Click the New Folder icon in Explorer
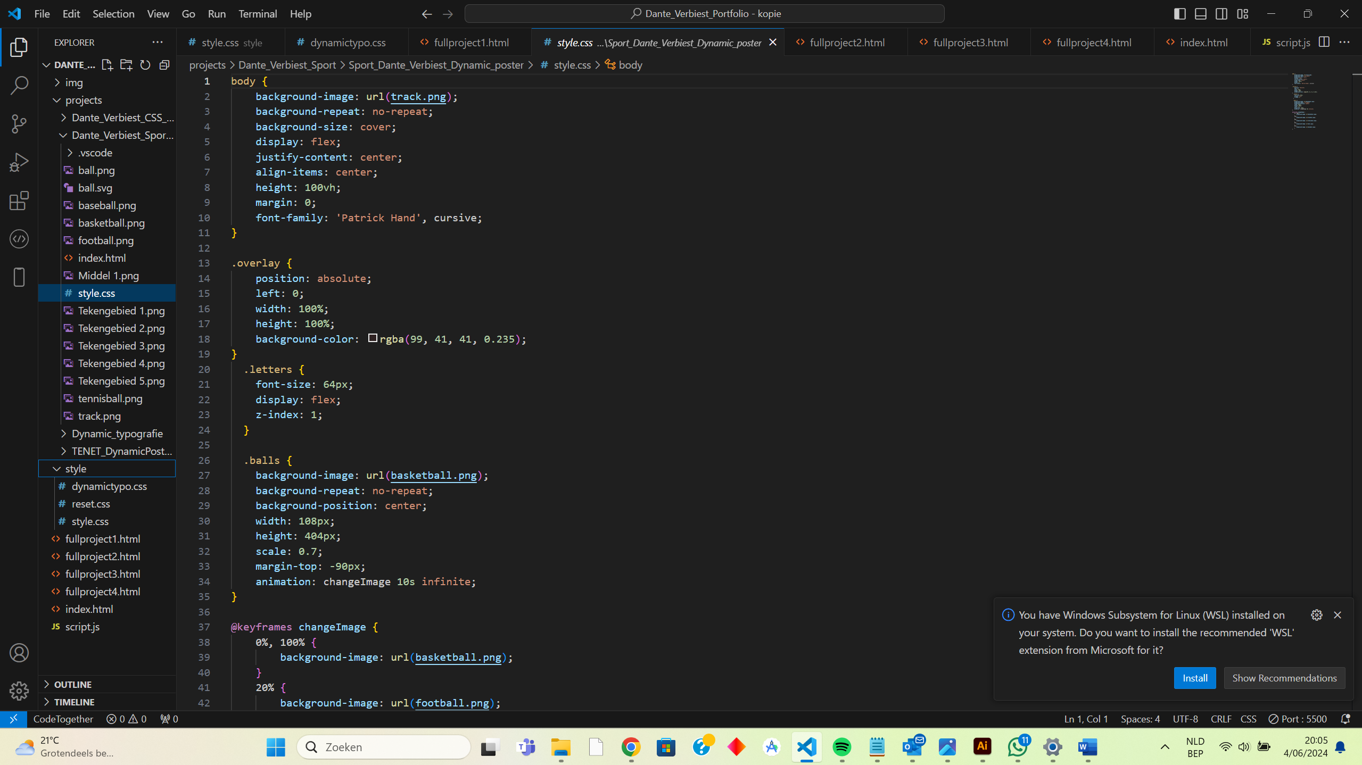This screenshot has height=765, width=1362. (126, 65)
